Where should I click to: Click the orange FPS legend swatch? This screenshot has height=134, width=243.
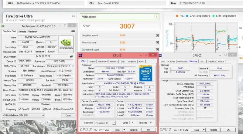coord(177,15)
